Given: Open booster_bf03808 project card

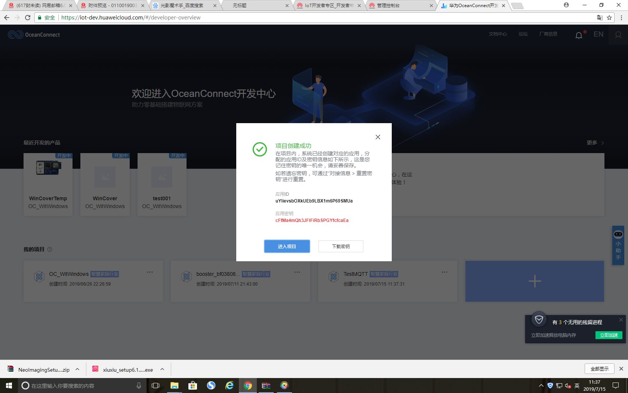Looking at the screenshot, I should click(240, 281).
